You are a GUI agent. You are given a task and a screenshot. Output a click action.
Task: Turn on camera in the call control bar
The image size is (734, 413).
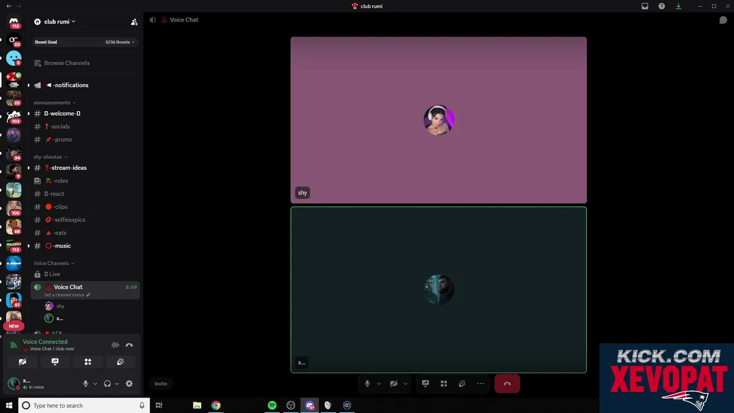(x=394, y=384)
